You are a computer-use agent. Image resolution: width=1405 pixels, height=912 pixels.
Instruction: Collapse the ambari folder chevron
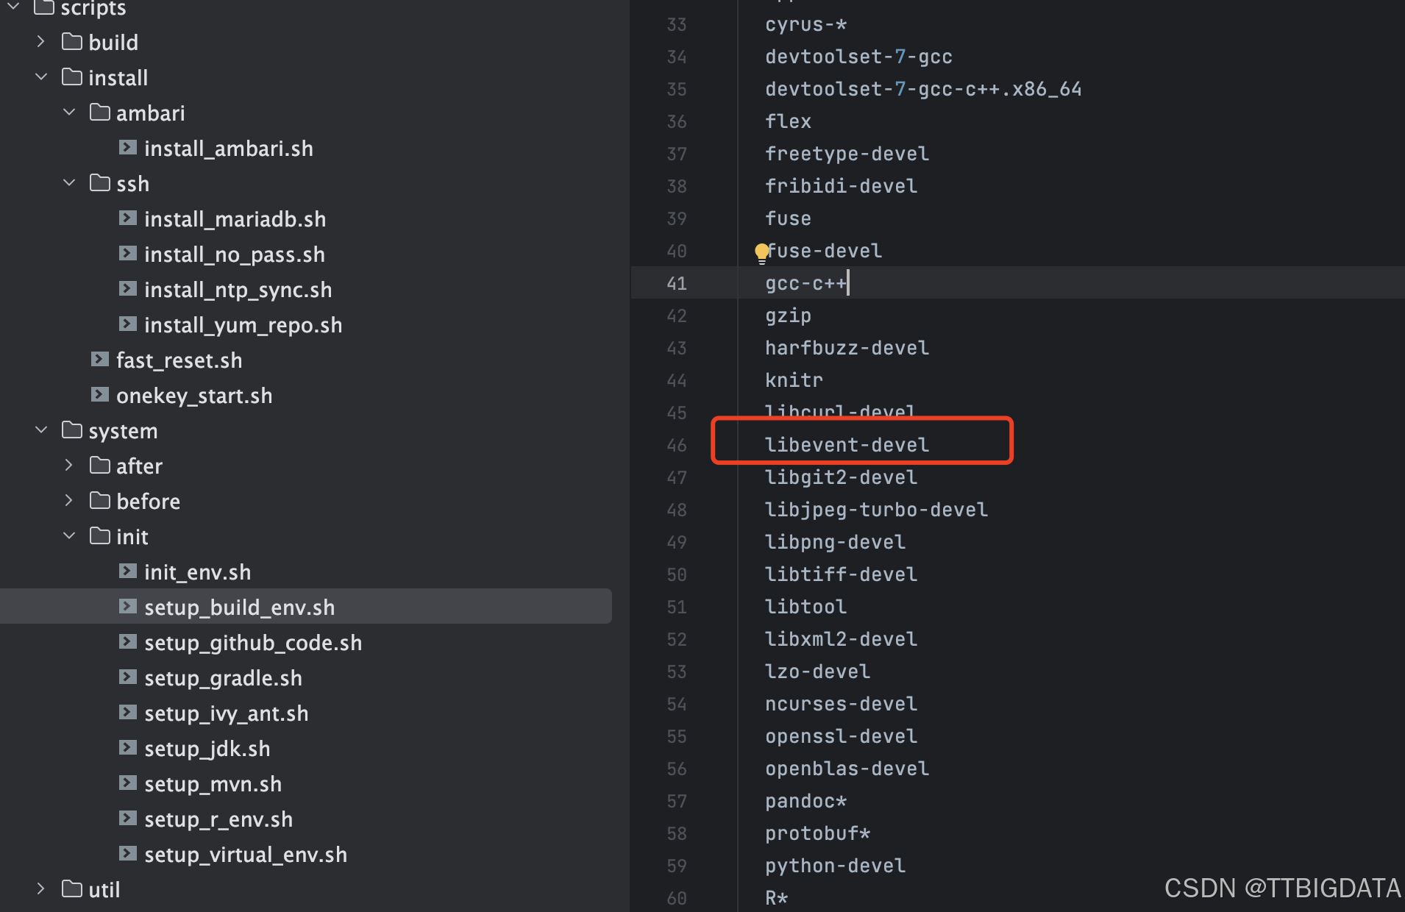pyautogui.click(x=69, y=113)
